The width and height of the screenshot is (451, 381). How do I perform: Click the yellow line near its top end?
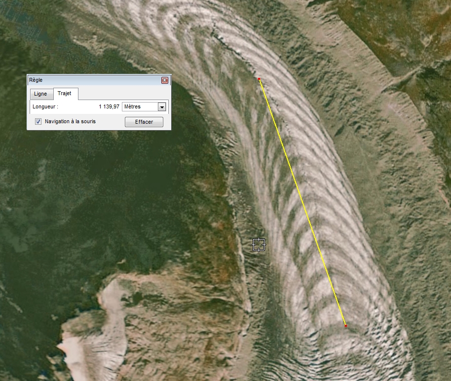pos(264,94)
